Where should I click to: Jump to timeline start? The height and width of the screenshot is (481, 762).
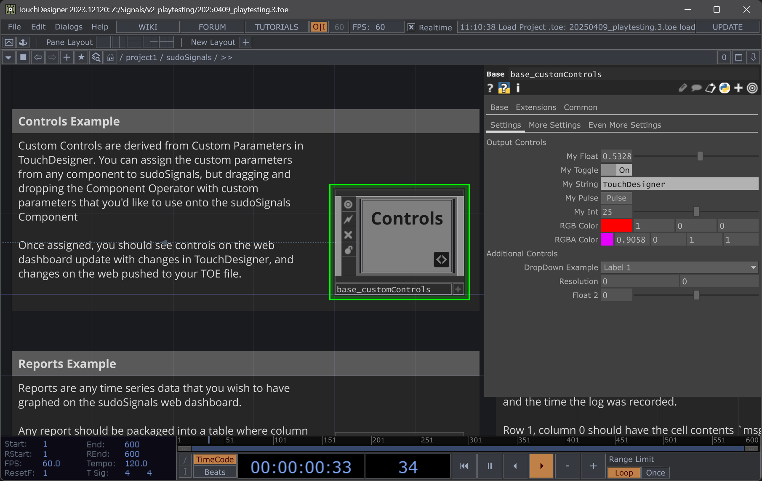(464, 466)
